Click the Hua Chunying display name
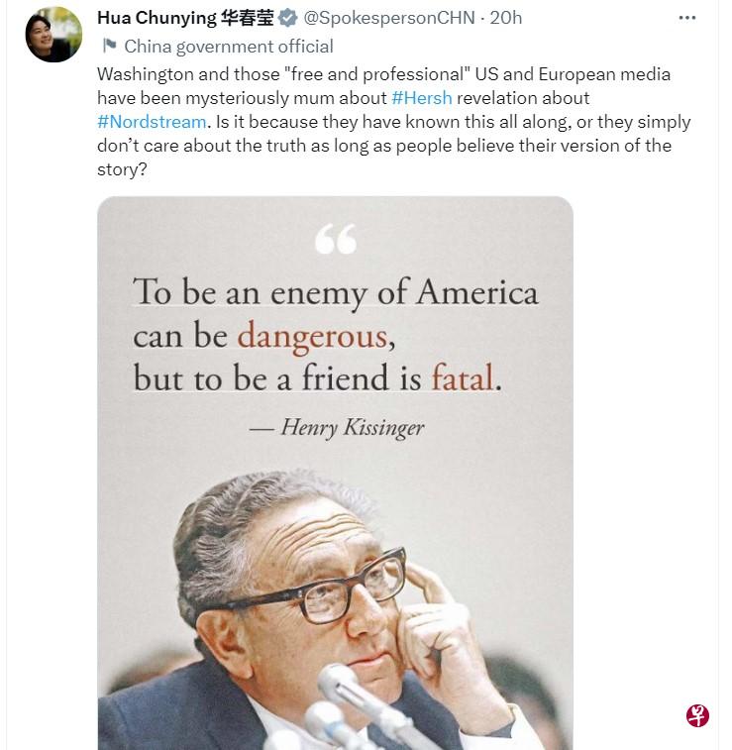Screen dimensions: 732x750 point(157,18)
